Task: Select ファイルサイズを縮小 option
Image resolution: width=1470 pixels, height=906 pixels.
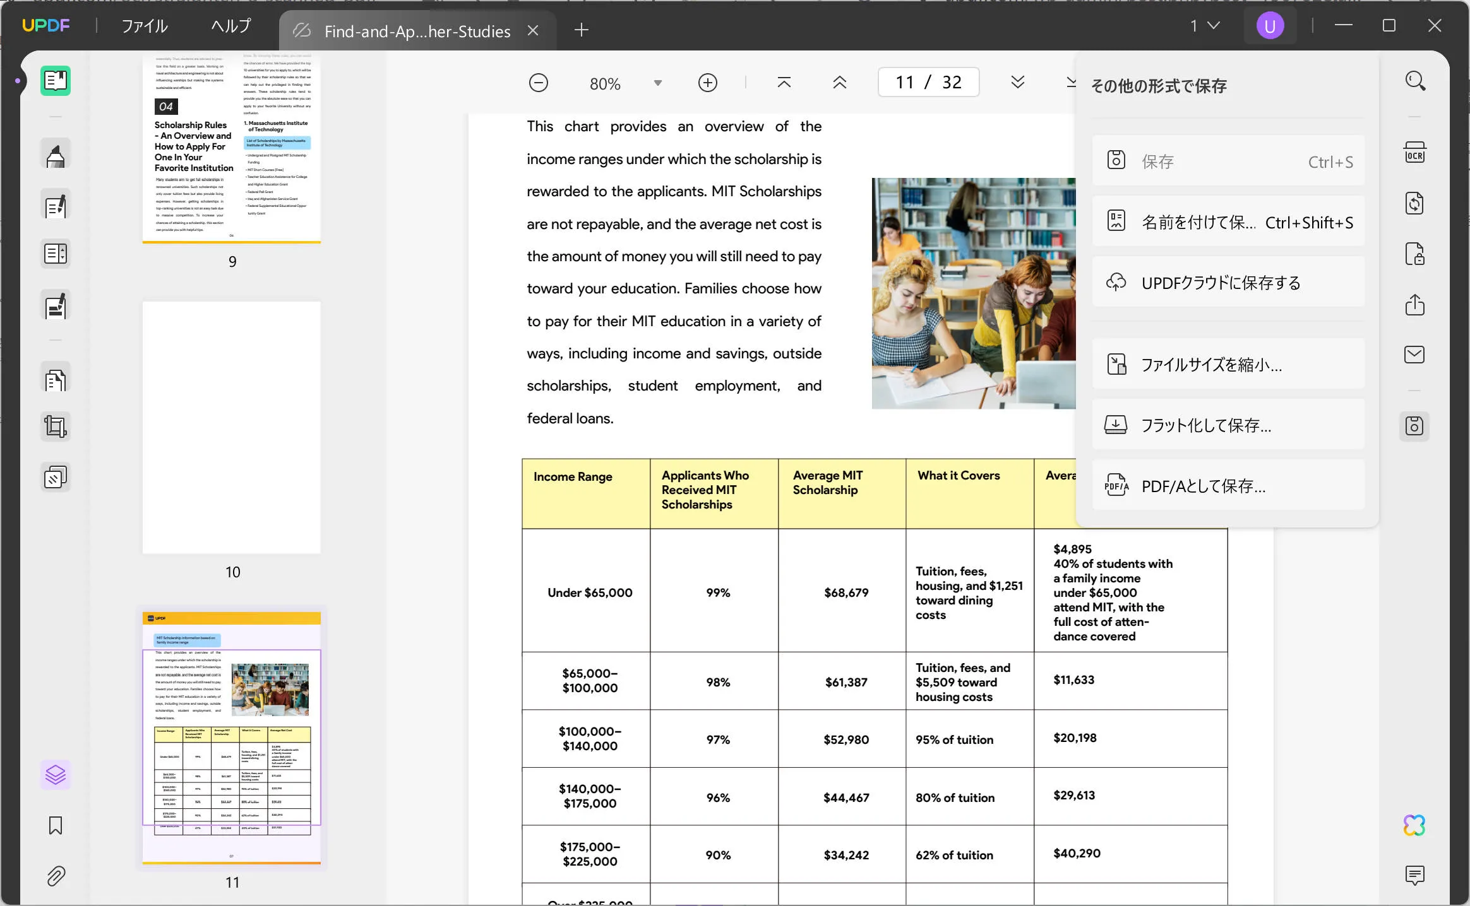Action: (x=1228, y=365)
